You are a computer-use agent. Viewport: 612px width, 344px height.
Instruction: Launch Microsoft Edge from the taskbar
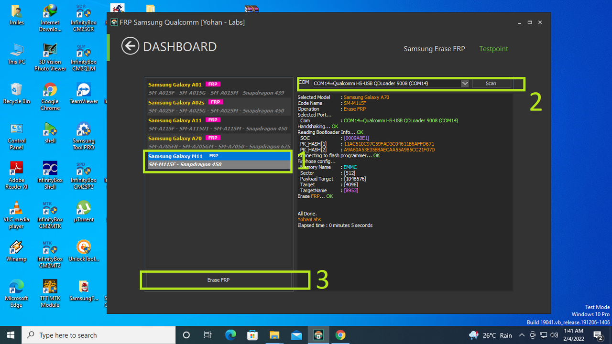(x=230, y=335)
